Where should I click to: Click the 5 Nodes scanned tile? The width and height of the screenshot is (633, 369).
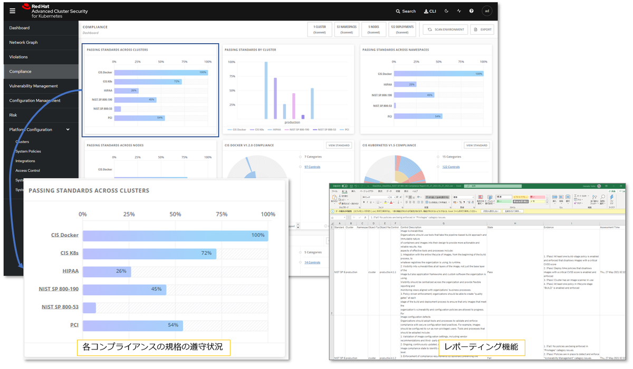(x=373, y=29)
